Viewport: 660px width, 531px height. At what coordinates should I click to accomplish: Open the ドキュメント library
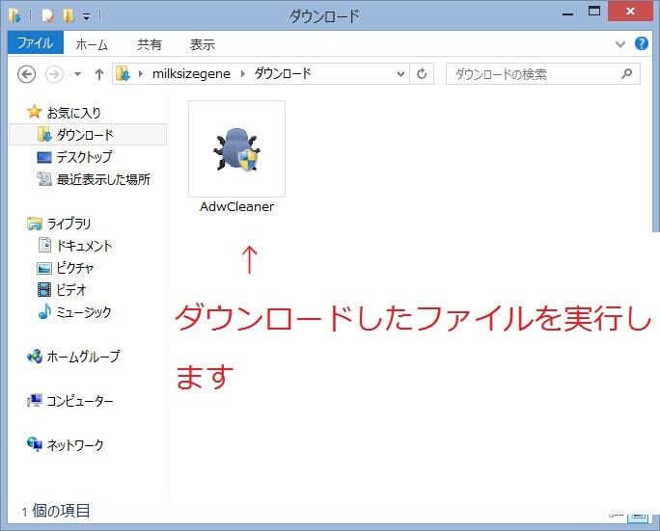(x=84, y=246)
